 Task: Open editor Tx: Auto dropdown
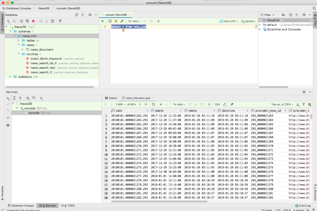click(134, 21)
